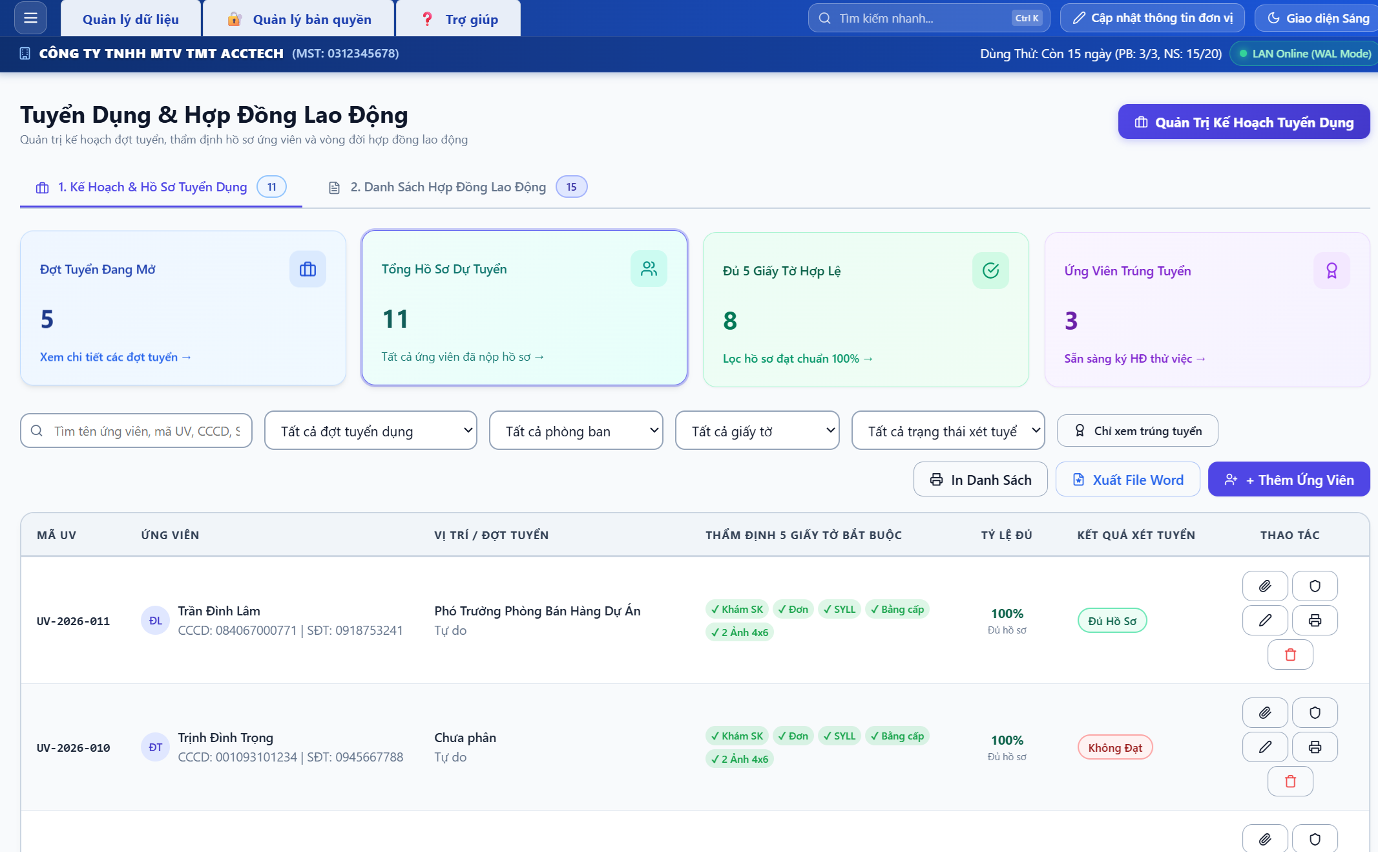Viewport: 1378px width, 852px height.
Task: Focus the Tìm kiếm nhanh search box
Action: (x=929, y=18)
